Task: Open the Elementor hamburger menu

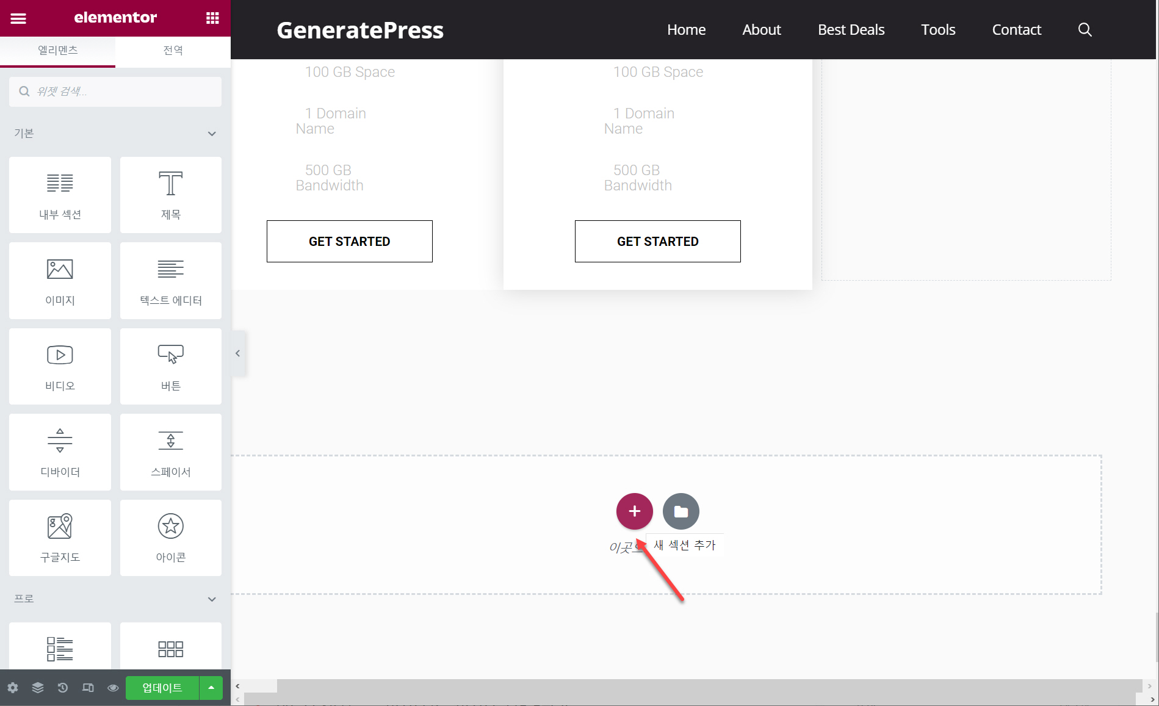Action: click(18, 18)
